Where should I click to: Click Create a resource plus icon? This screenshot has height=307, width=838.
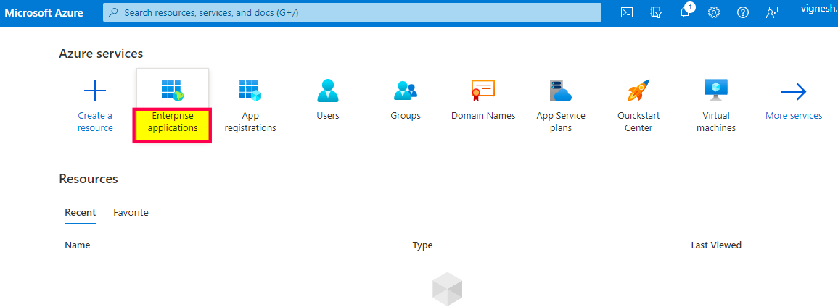click(x=95, y=91)
